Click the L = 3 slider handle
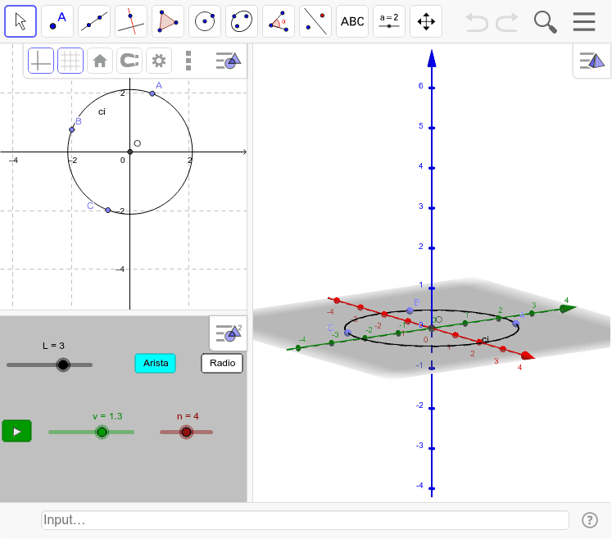Viewport: 612px width, 539px height. click(63, 365)
